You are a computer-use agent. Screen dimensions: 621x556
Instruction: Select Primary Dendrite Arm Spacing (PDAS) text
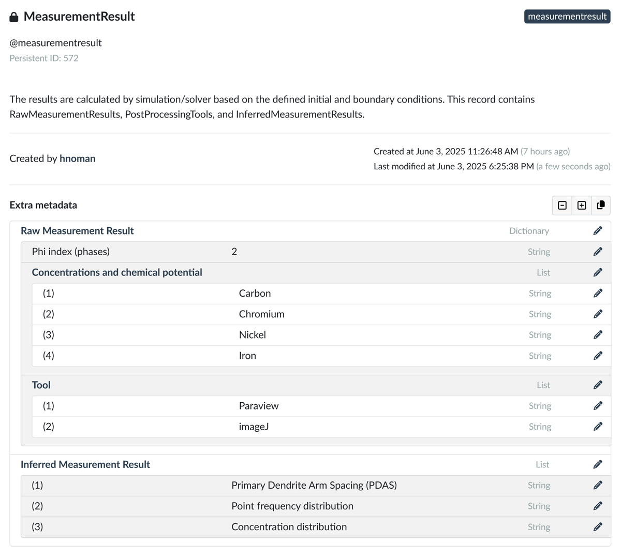(x=314, y=485)
